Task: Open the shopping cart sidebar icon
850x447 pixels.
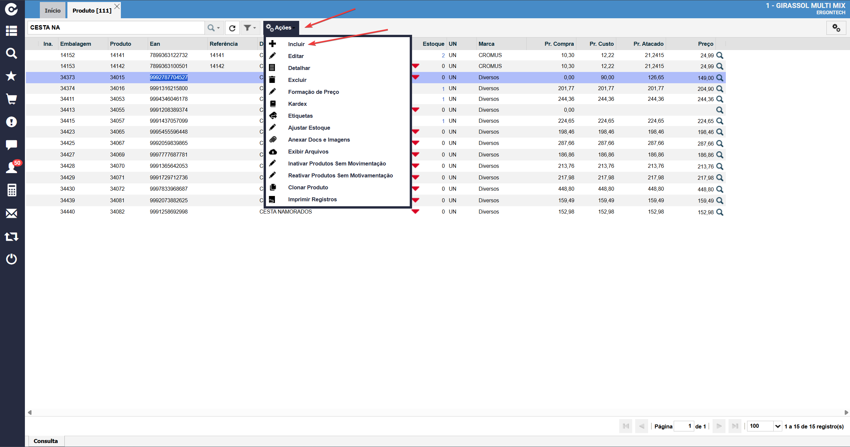Action: coord(12,99)
